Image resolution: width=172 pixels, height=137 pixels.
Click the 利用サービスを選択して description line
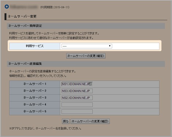pyautogui.click(x=54, y=33)
